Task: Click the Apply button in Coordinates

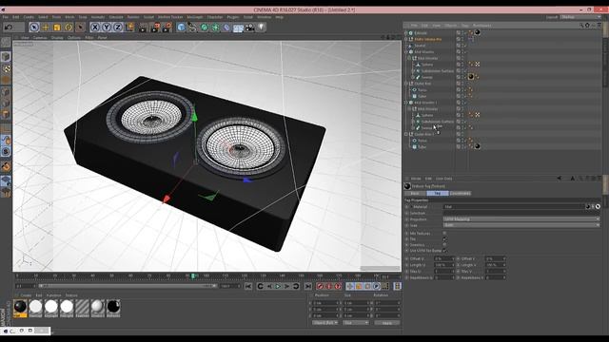Action: [x=387, y=323]
